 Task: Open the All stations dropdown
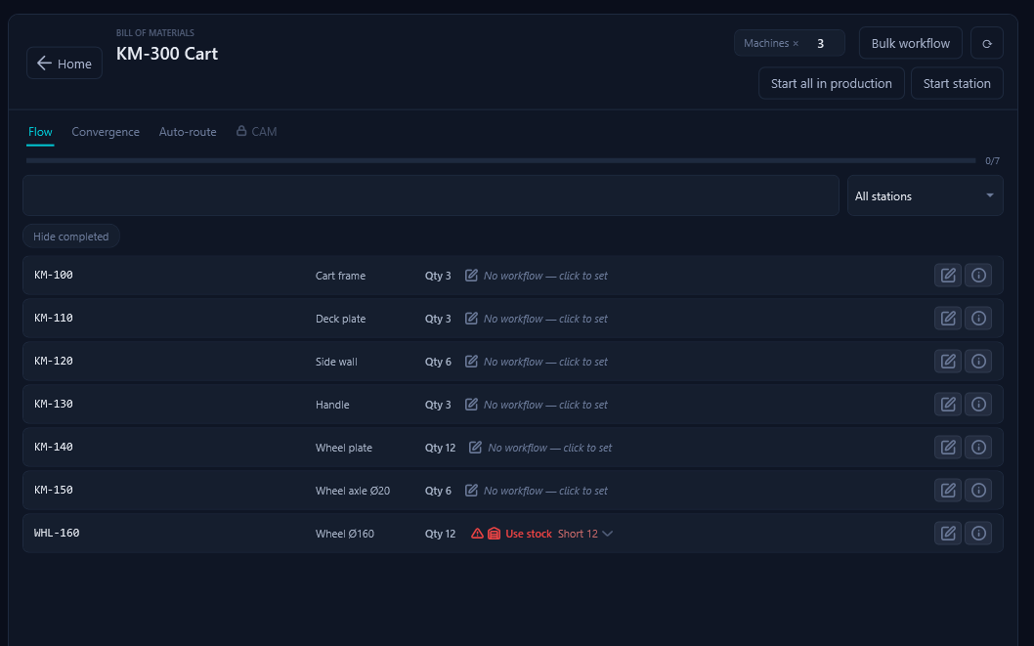click(925, 195)
